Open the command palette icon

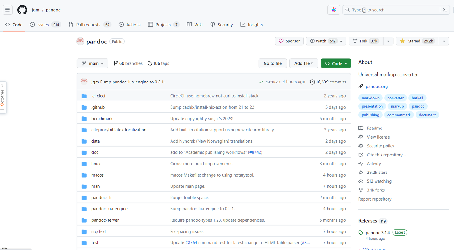[445, 10]
